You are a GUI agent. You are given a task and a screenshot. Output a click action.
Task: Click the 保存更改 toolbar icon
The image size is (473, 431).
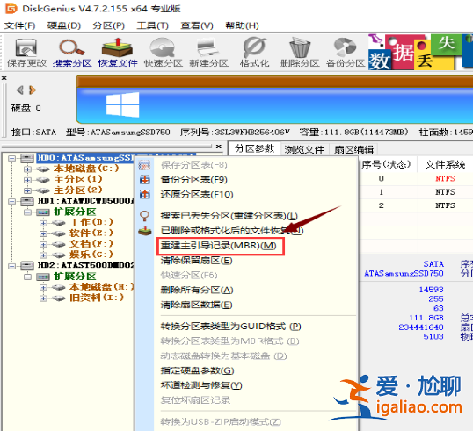coord(26,48)
